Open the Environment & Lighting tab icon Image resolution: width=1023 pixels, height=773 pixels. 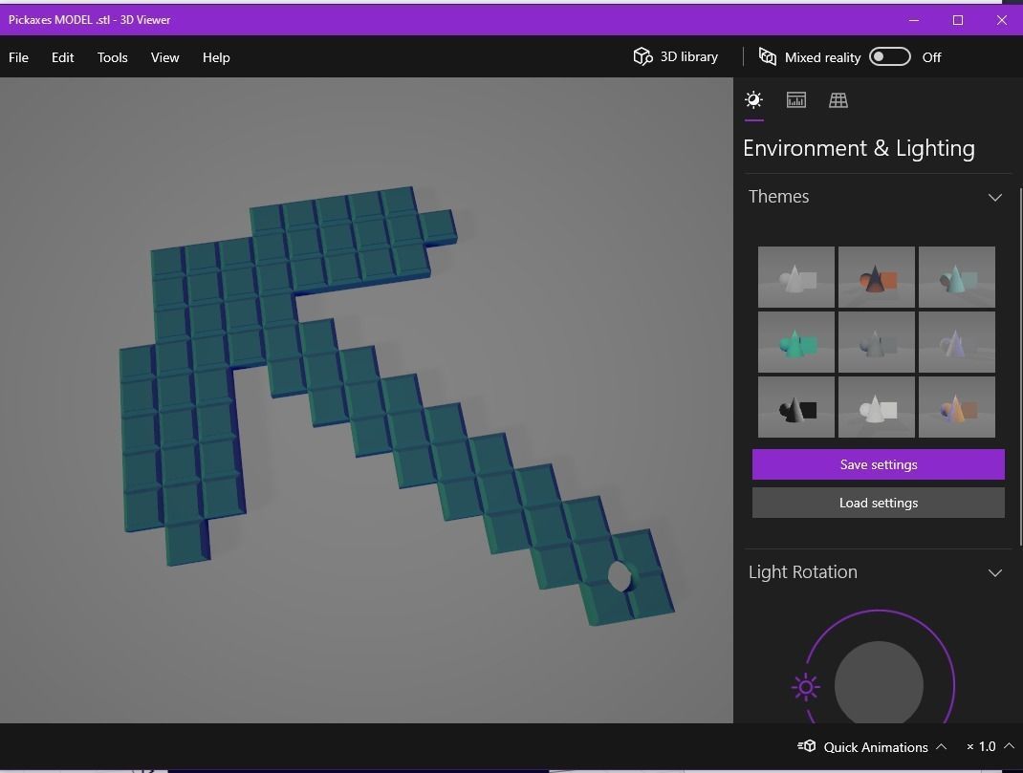pos(753,100)
